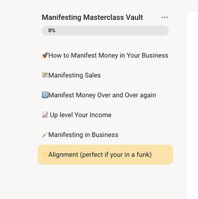
Task: Click the rocket emoji icon
Action: coord(45,55)
